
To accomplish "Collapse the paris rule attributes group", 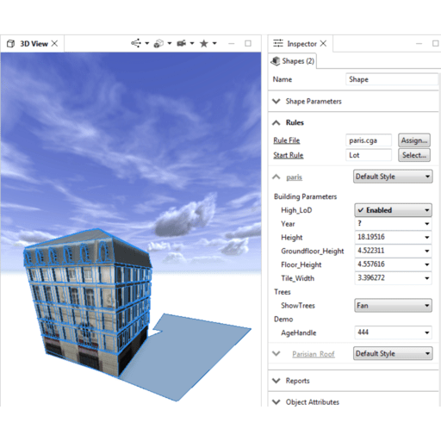I will coord(276,177).
